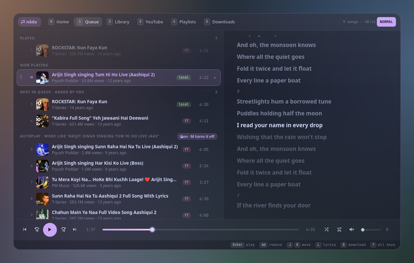Image resolution: width=414 pixels, height=263 pixels.
Task: Click the playback progress bar handle
Action: (x=152, y=229)
